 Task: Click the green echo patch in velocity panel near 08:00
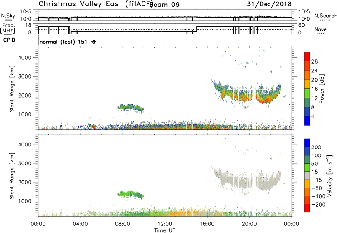pyautogui.click(x=131, y=194)
